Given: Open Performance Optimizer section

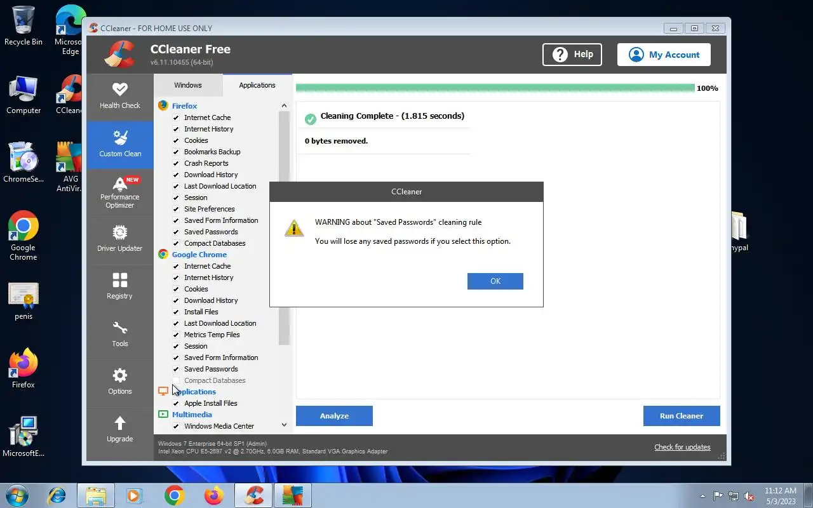Looking at the screenshot, I should (120, 192).
